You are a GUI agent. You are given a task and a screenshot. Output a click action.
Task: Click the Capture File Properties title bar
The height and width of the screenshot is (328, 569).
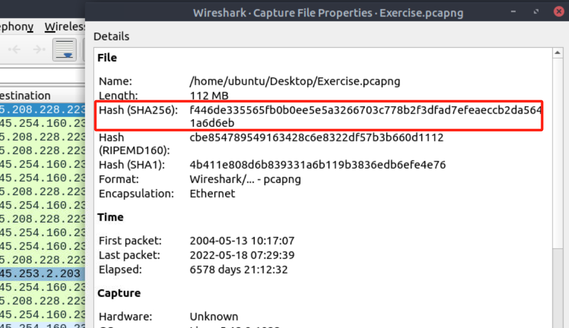coord(328,13)
